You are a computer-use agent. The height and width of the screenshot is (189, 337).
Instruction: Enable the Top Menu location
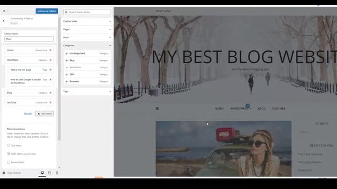tap(8, 145)
